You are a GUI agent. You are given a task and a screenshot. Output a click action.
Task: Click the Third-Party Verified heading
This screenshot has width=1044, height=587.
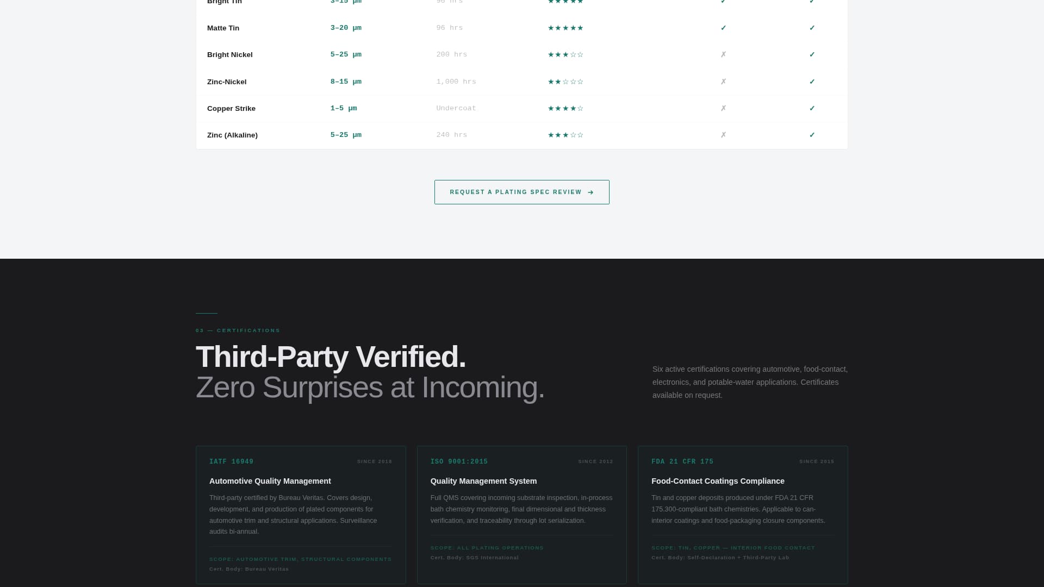[x=331, y=357]
